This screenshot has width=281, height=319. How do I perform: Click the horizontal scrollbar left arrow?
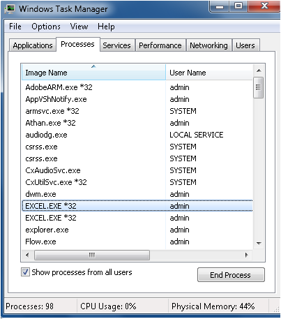click(x=27, y=255)
